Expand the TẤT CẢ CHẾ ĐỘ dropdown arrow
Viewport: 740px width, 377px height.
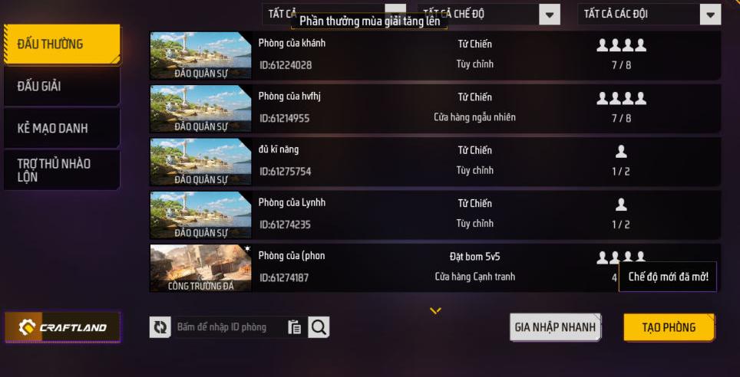550,15
